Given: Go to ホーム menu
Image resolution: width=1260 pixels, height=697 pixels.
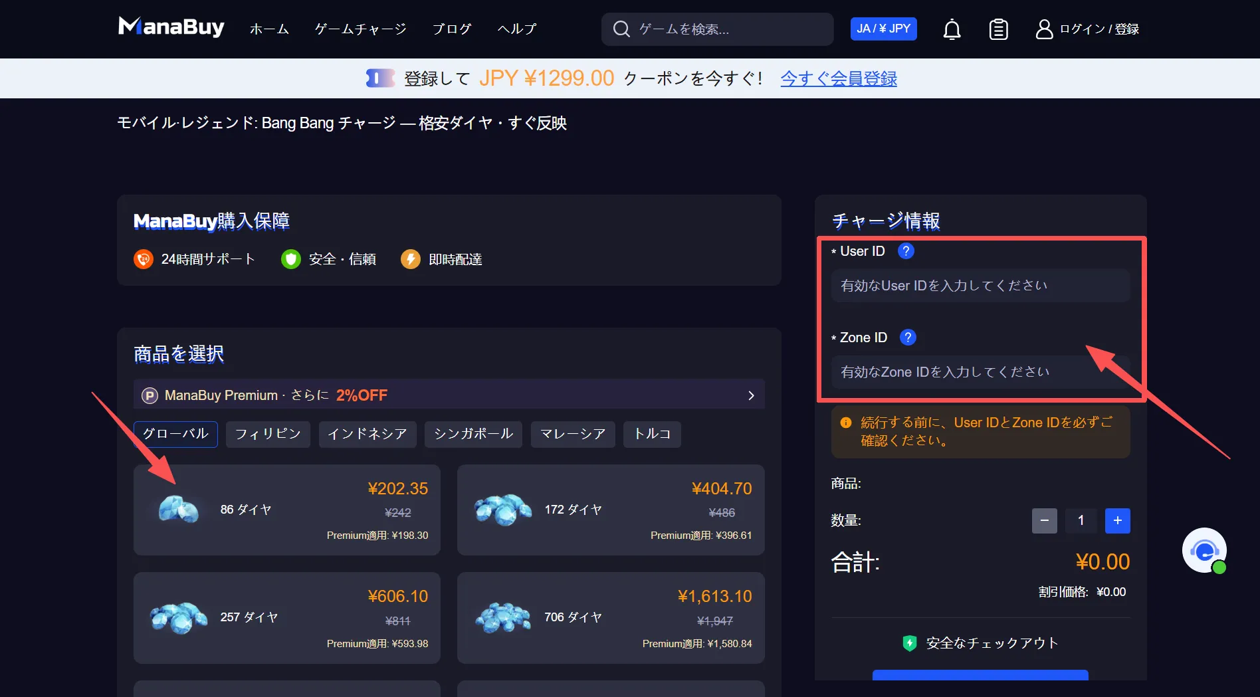Looking at the screenshot, I should coord(269,29).
